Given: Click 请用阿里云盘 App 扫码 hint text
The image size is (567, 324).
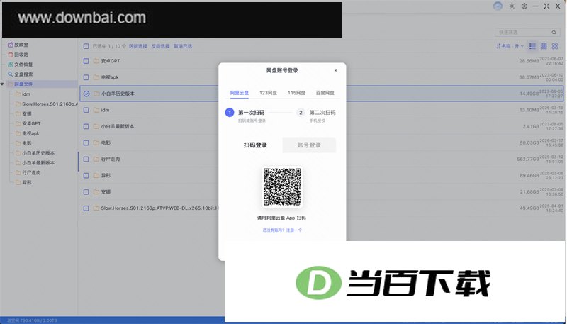Looking at the screenshot, I should coord(281,218).
